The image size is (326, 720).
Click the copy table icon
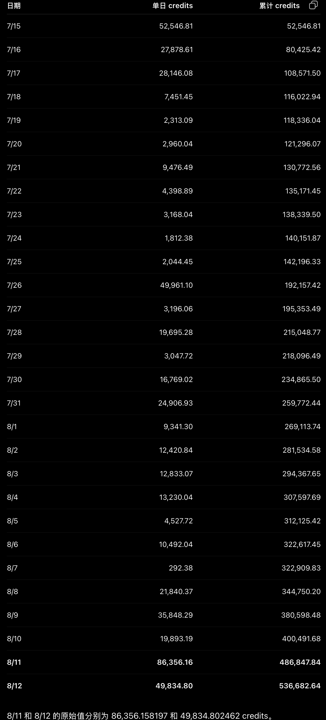[x=313, y=5]
